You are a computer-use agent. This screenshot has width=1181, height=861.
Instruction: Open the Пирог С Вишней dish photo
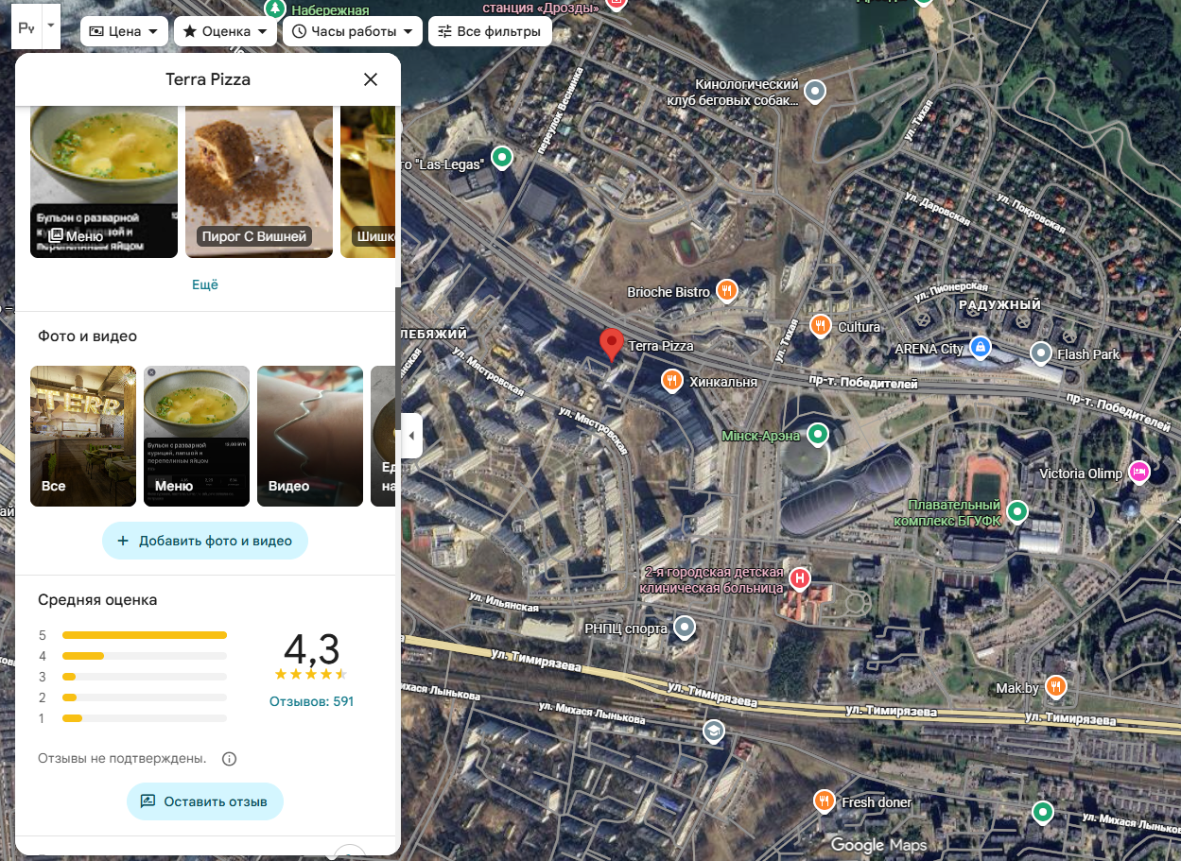(x=259, y=181)
